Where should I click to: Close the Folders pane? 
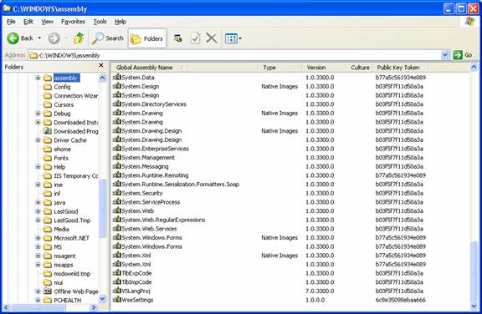[x=101, y=65]
